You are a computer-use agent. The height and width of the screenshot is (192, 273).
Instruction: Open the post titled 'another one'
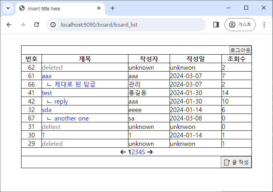click(x=72, y=119)
